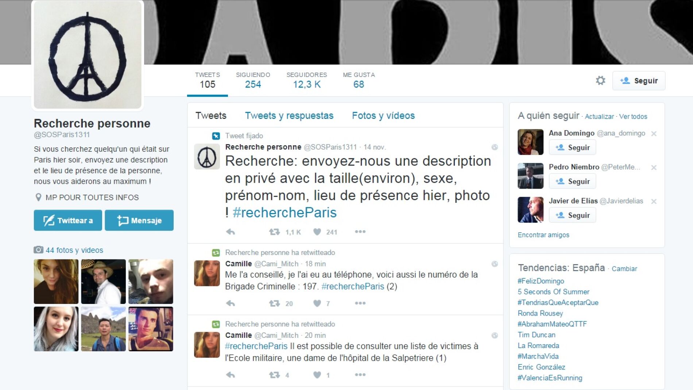
Task: Follow Recherche personne with the Seguir button
Action: [x=639, y=81]
